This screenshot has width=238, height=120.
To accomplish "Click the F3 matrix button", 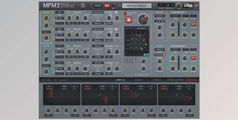I will coord(145,54).
